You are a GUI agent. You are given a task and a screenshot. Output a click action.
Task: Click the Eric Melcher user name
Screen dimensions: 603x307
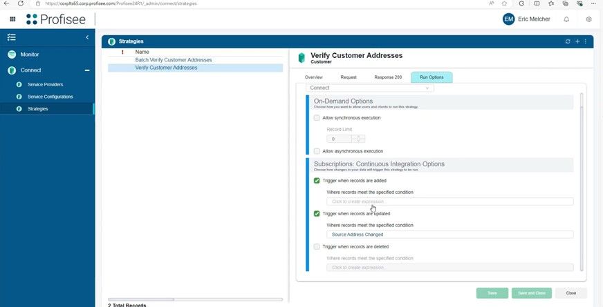tap(534, 19)
